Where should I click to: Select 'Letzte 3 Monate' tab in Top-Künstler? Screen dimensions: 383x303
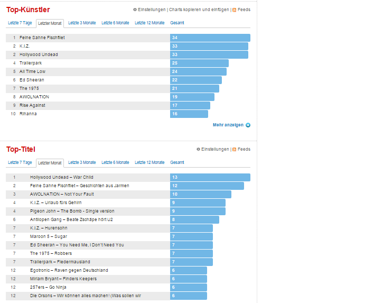(x=82, y=23)
